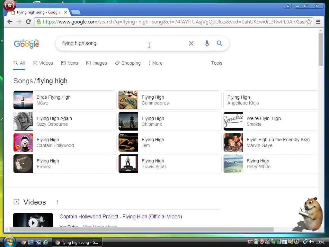The width and height of the screenshot is (329, 247).
Task: Click the Songs breadcrumb link
Action: click(23, 81)
